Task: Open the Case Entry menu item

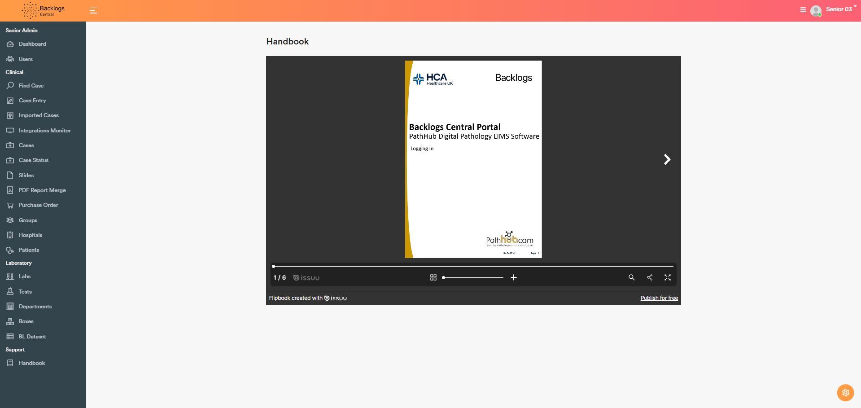Action: pos(32,101)
